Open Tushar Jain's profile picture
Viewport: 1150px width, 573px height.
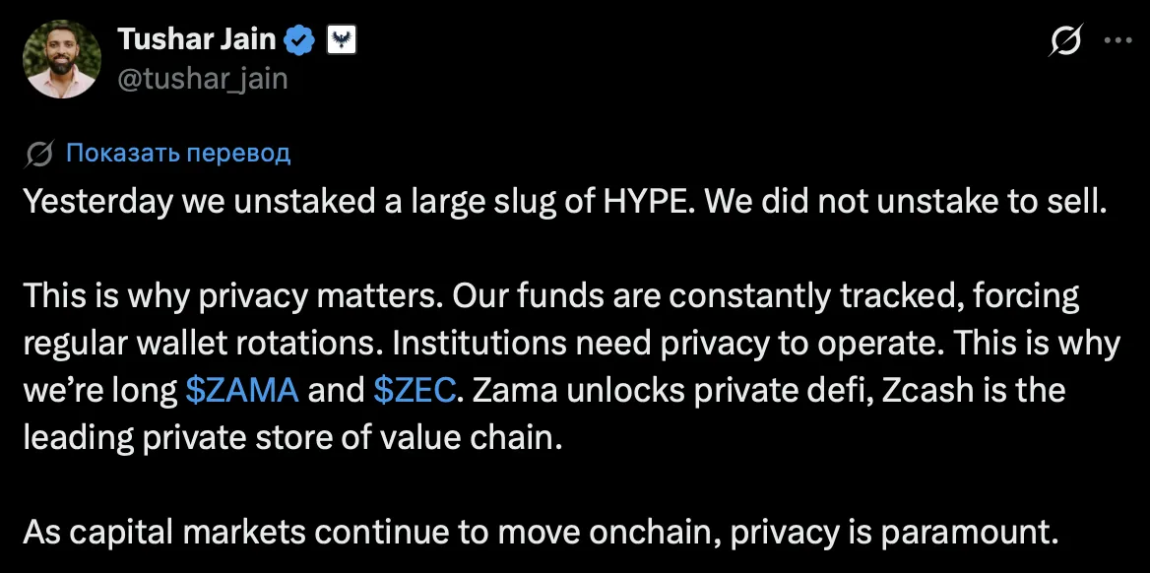point(62,59)
